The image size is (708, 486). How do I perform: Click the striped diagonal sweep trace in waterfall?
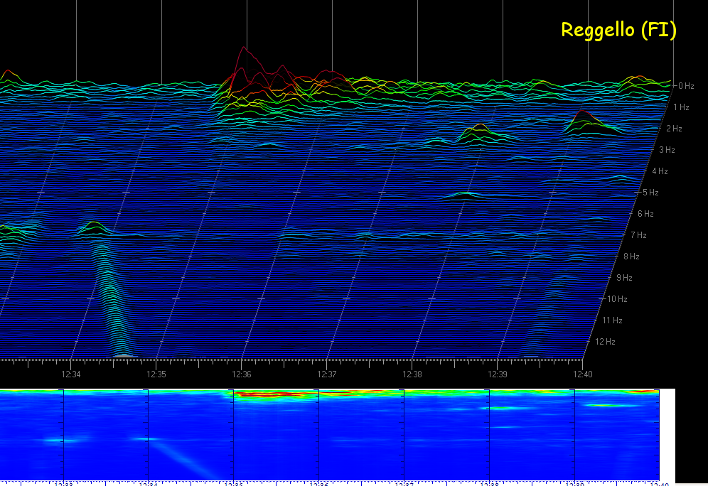pyautogui.click(x=110, y=298)
